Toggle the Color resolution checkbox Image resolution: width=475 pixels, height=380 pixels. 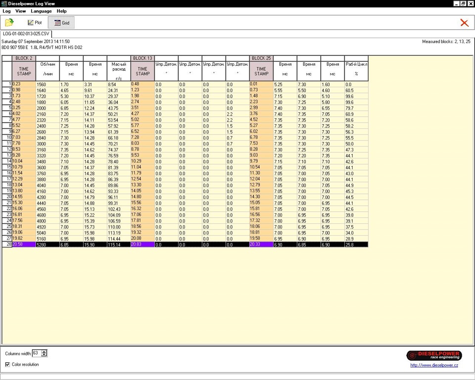pos(7,365)
